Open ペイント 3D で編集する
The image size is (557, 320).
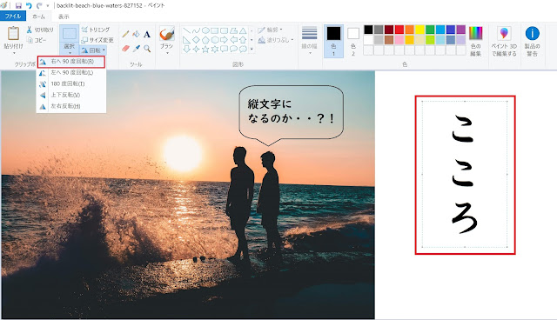click(x=504, y=41)
